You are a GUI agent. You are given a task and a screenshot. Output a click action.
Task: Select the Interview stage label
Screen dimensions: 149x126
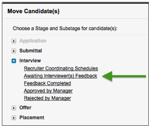pyautogui.click(x=30, y=61)
